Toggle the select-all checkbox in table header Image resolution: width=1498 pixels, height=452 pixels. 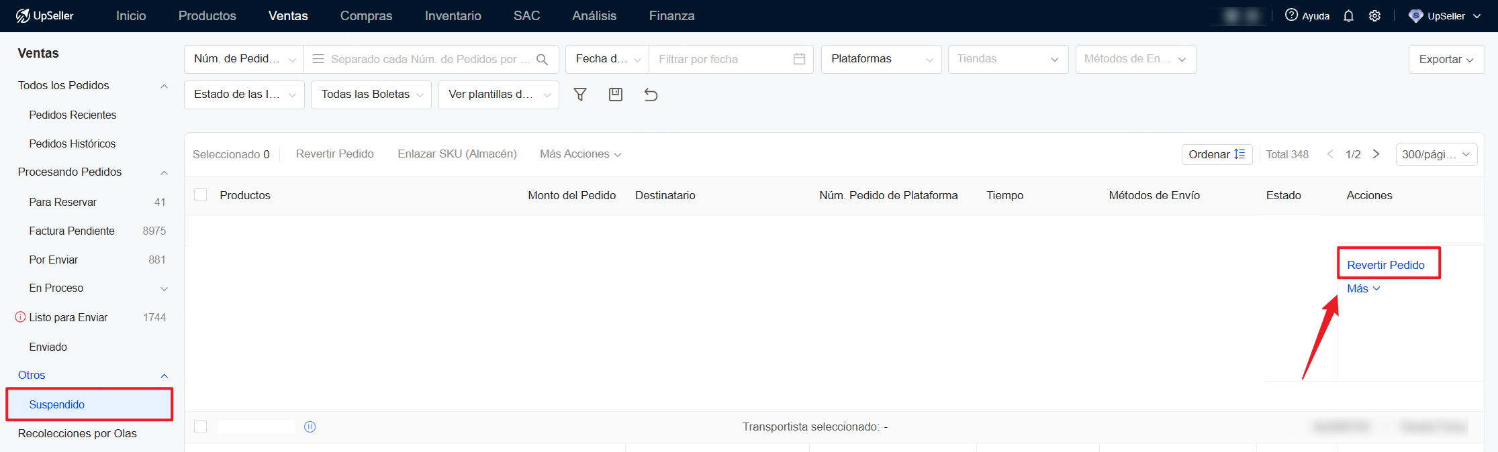200,195
